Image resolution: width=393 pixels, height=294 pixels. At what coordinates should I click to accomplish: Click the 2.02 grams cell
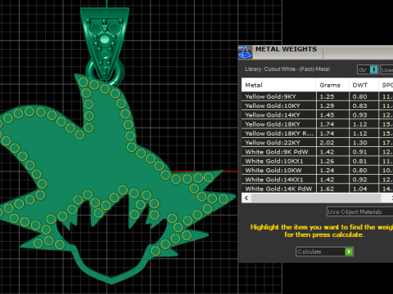point(332,142)
